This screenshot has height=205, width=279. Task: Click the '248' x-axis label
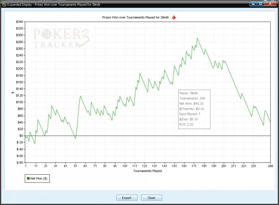coord(270,166)
